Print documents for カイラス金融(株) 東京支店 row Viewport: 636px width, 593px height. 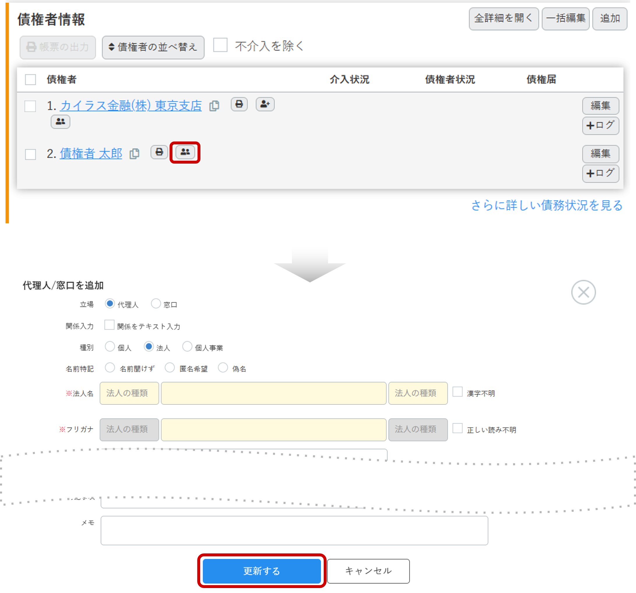pos(239,104)
